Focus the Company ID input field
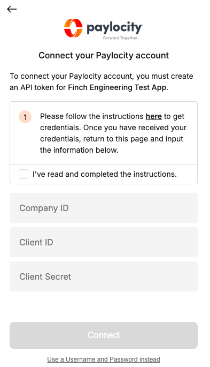 (x=104, y=208)
